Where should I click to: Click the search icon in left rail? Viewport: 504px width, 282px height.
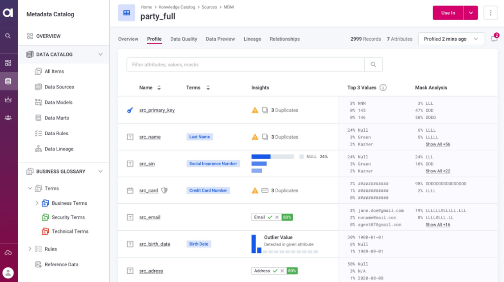coord(8,36)
